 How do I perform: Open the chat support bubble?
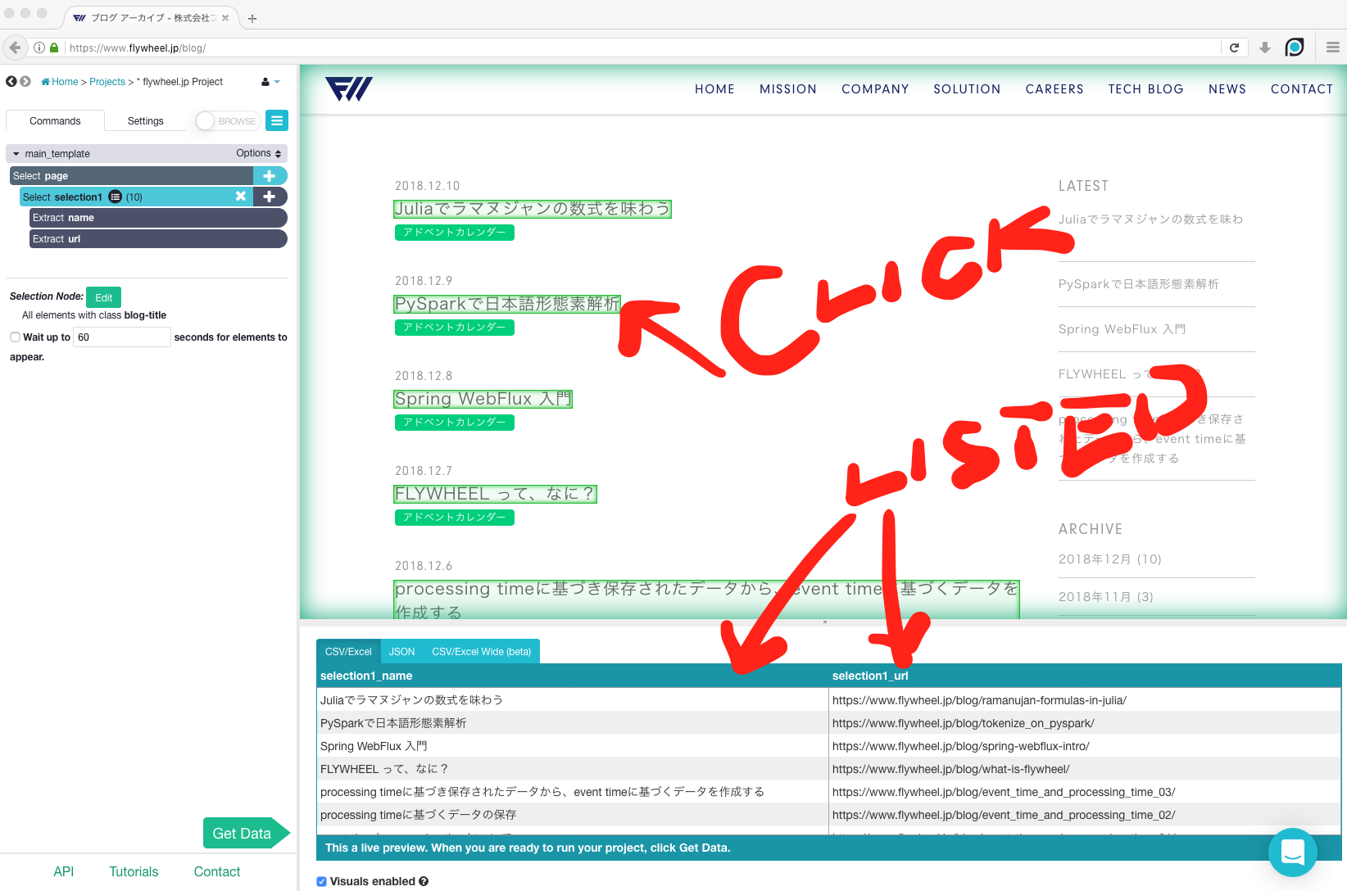[x=1292, y=853]
